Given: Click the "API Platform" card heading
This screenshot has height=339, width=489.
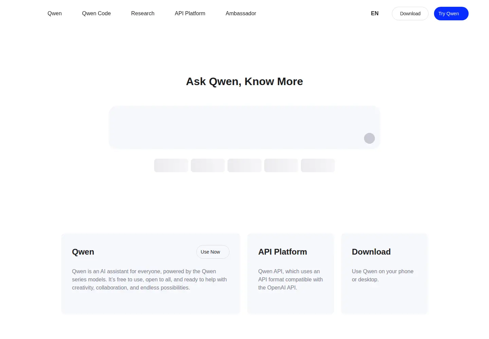Looking at the screenshot, I should tap(283, 252).
